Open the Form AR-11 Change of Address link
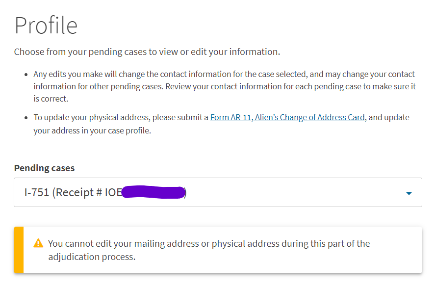 (287, 118)
